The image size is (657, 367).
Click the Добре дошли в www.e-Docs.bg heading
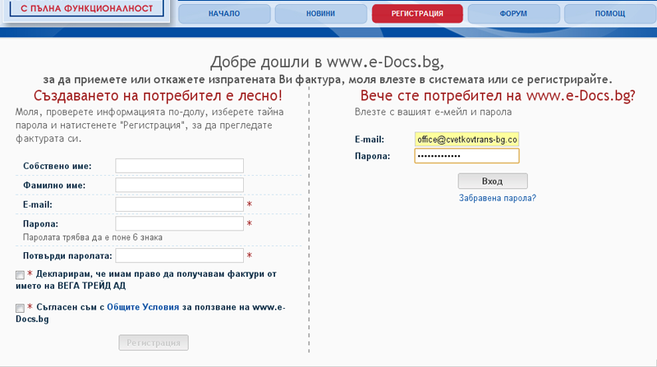(x=327, y=62)
